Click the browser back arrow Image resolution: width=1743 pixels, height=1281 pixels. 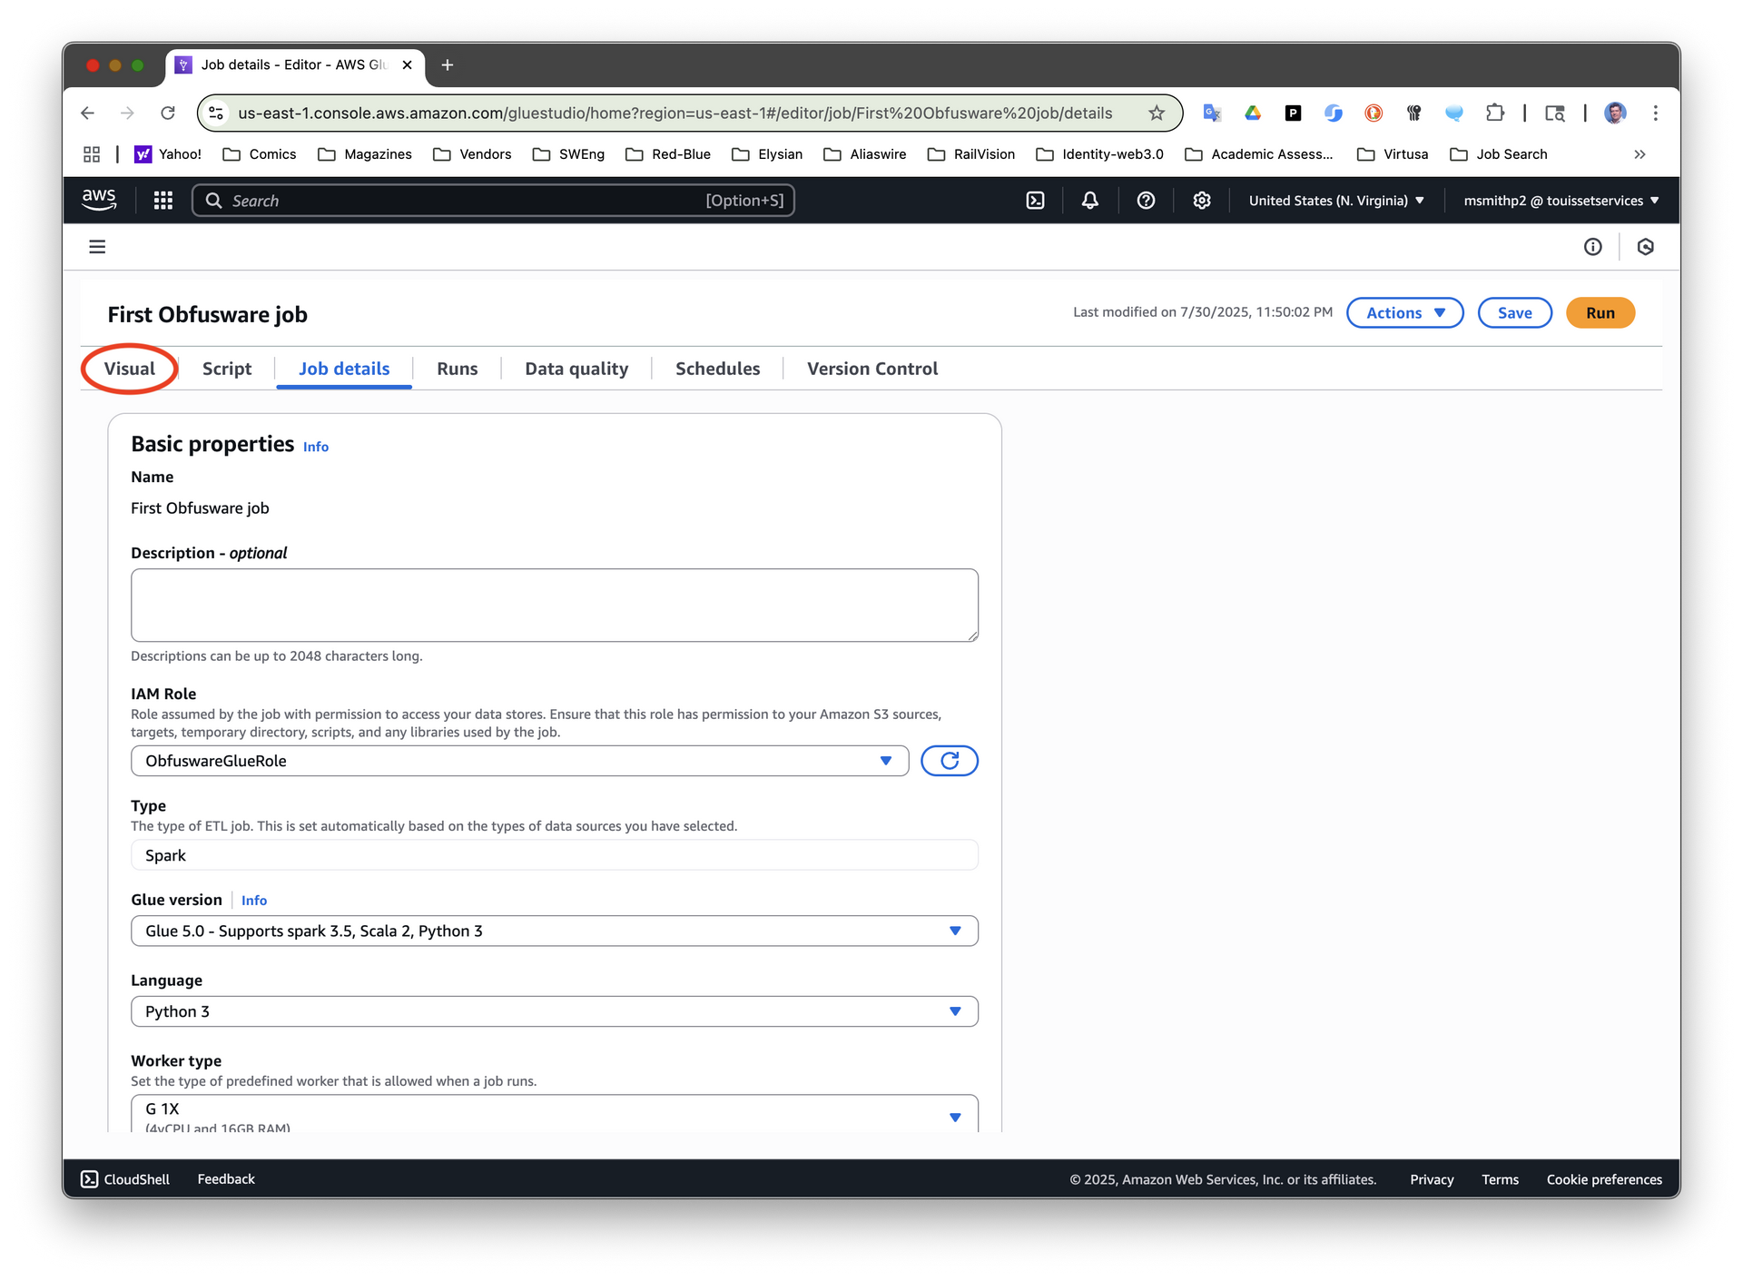(87, 113)
